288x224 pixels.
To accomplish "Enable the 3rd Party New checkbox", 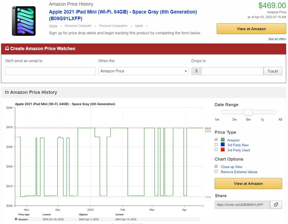I will click(216, 145).
